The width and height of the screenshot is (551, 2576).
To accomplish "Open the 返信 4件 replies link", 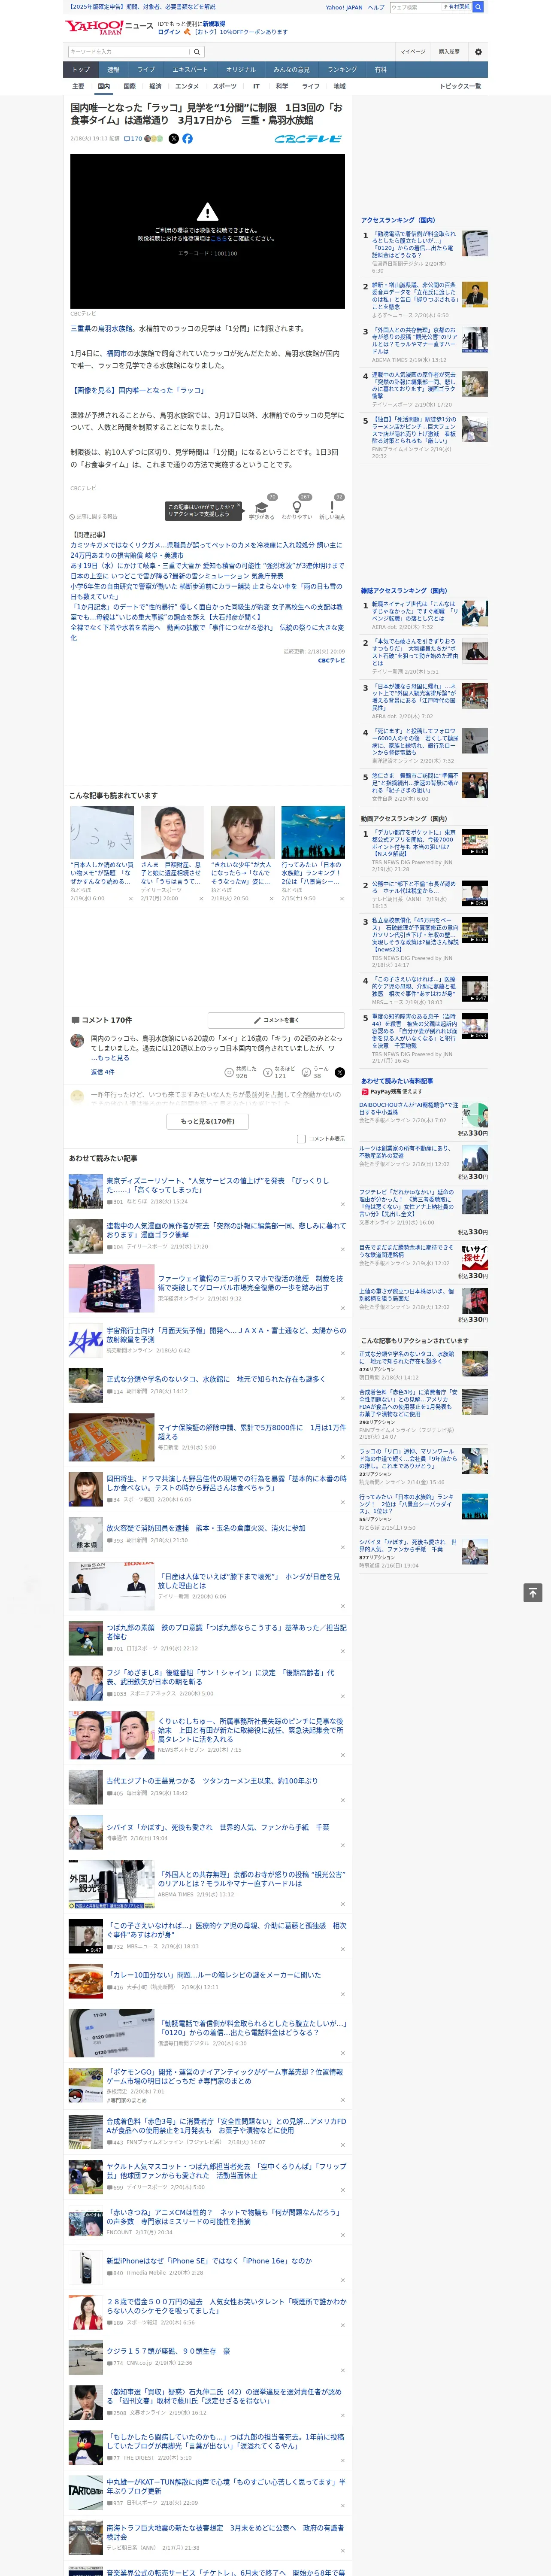I will pos(103,1072).
